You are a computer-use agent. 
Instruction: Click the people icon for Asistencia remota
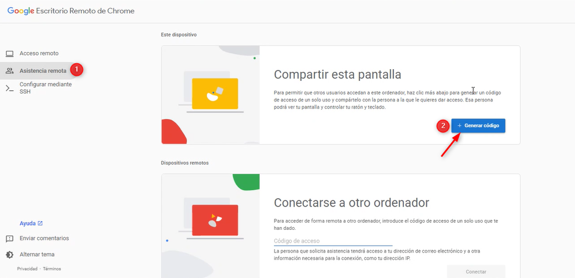9,71
